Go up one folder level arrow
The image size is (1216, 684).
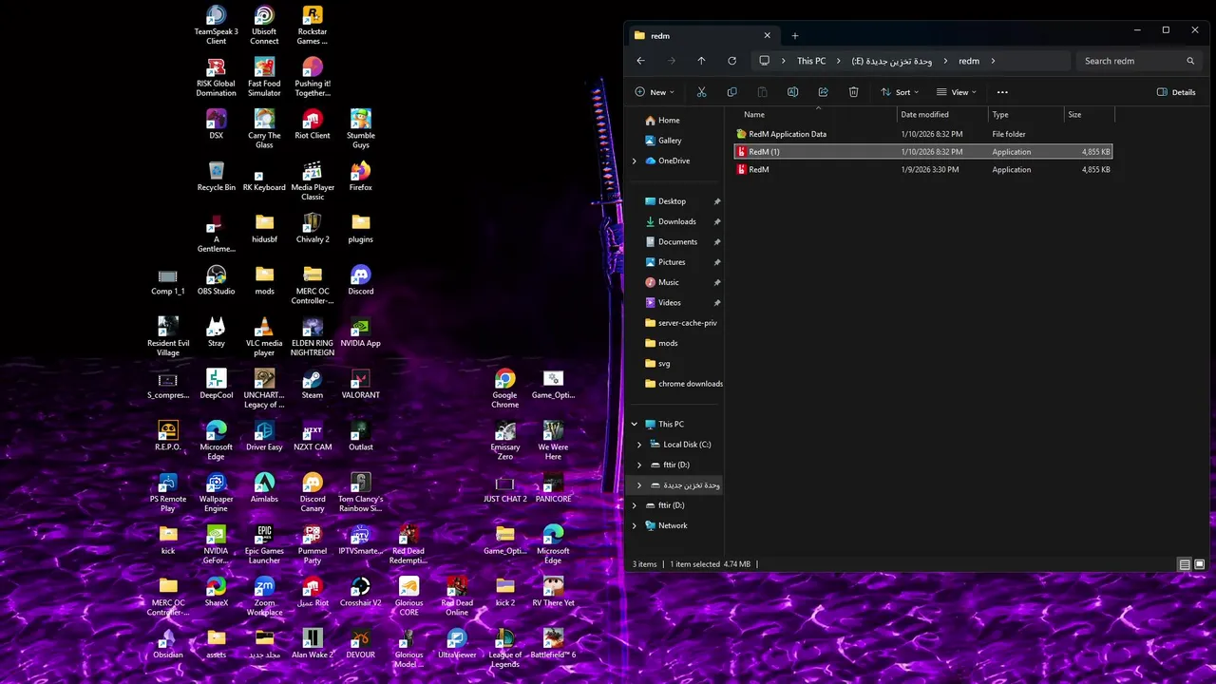pos(701,61)
